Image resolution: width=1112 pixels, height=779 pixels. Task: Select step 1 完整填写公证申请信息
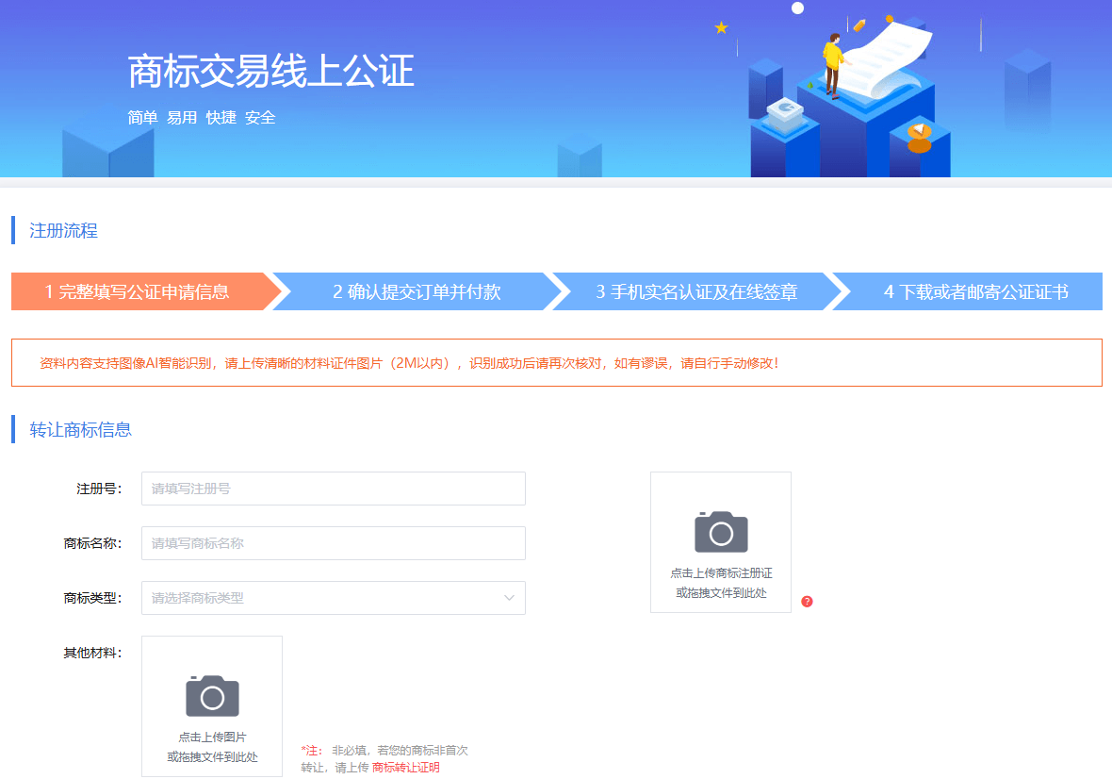click(x=138, y=292)
